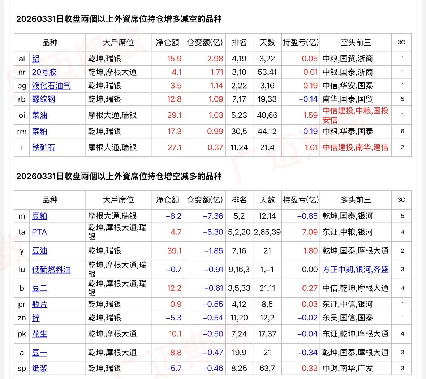Open the 20号胶 link
Viewport: 426px width, 379px height.
click(44, 72)
